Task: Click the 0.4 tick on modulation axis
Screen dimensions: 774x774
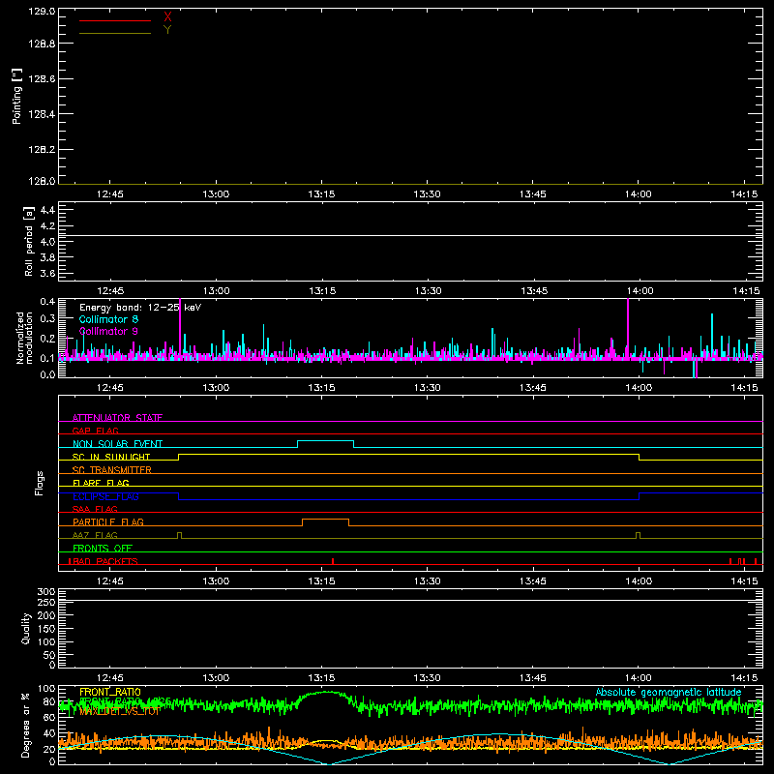Action: tap(47, 302)
